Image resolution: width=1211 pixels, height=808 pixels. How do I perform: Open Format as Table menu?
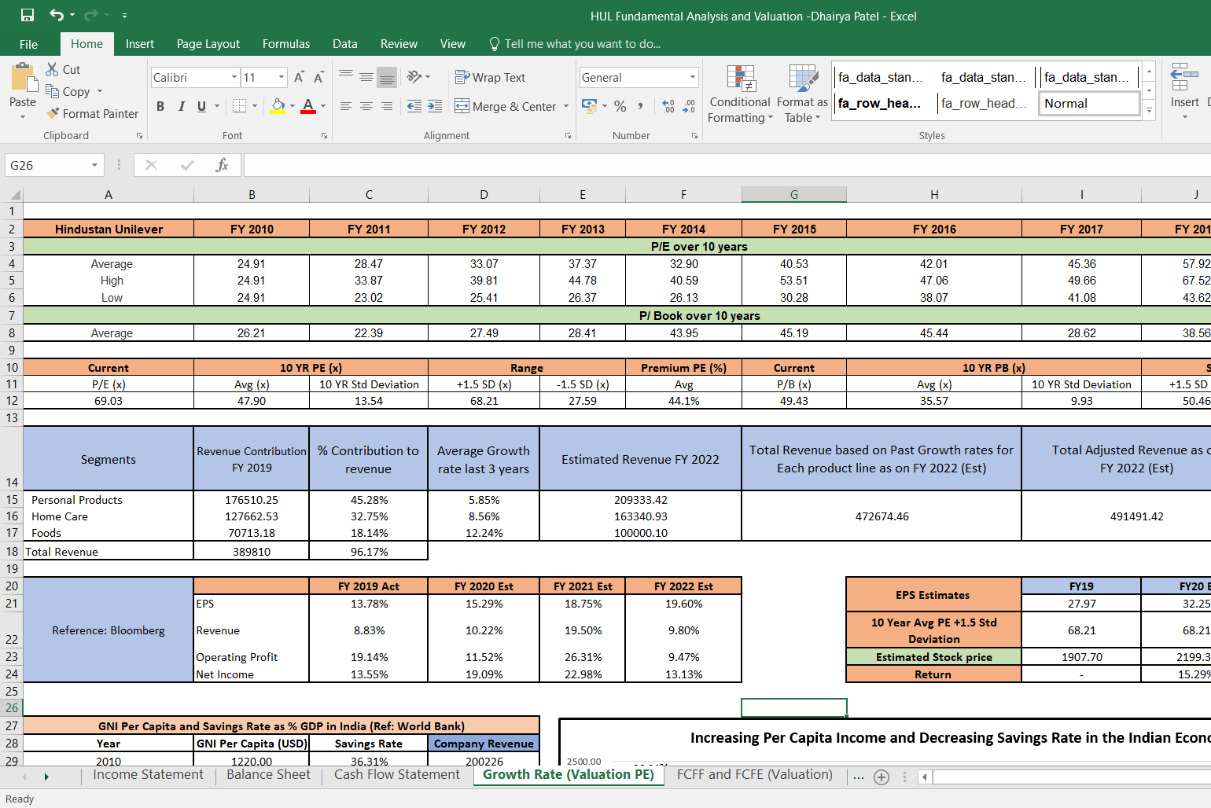click(x=802, y=94)
